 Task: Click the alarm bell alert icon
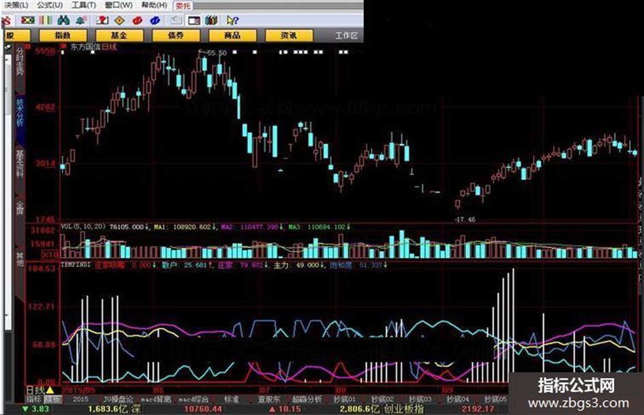point(81,20)
